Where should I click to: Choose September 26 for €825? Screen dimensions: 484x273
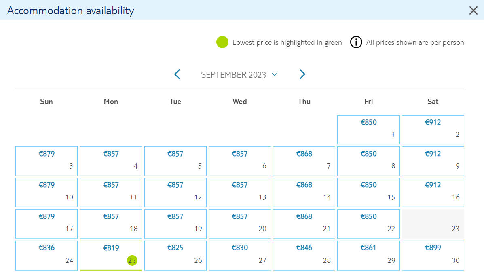pyautogui.click(x=175, y=256)
